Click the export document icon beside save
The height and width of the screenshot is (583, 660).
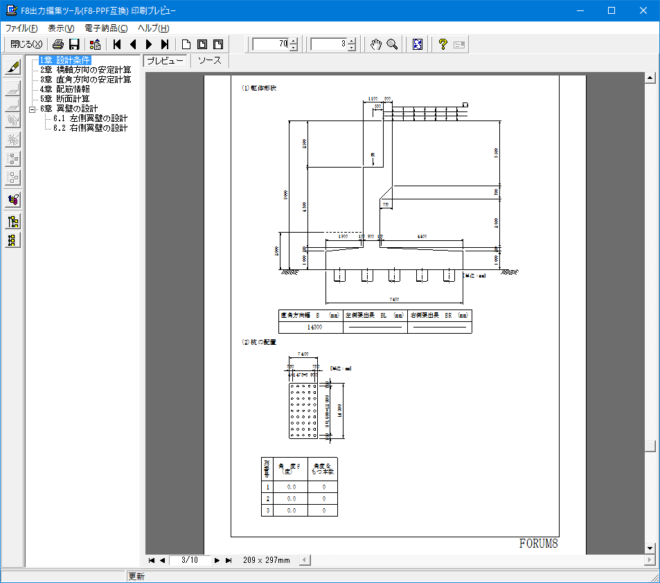click(95, 44)
